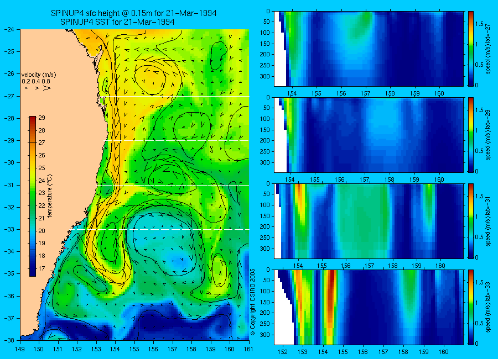This screenshot has height=359, width=498.
Task: Click the 'speed (m/s) lat=-33' label
Action: (488, 309)
